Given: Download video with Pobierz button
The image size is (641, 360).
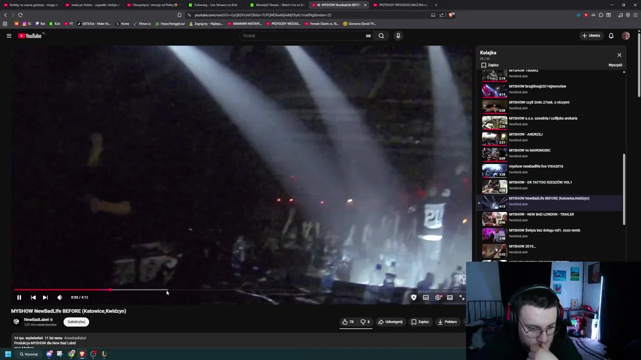Looking at the screenshot, I should pos(447,322).
